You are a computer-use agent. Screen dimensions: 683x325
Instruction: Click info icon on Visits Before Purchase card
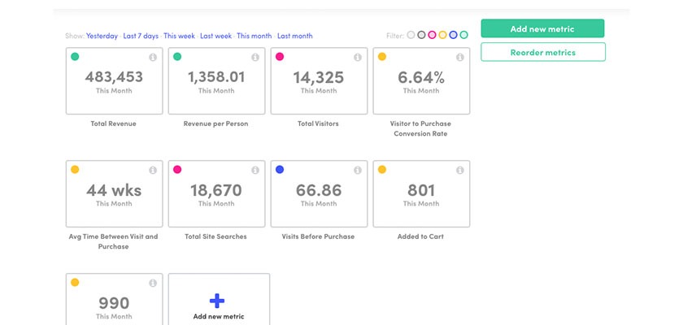coord(357,171)
